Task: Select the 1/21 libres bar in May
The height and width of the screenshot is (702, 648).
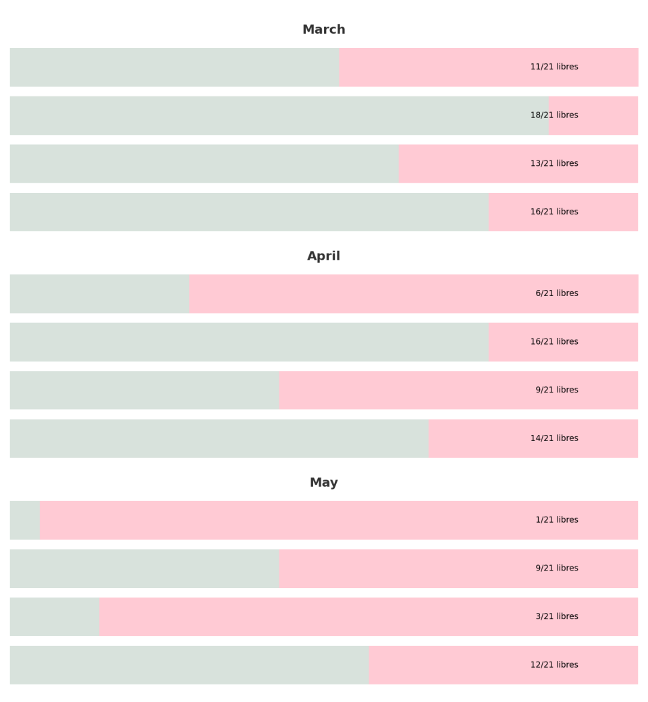Action: coord(324,520)
